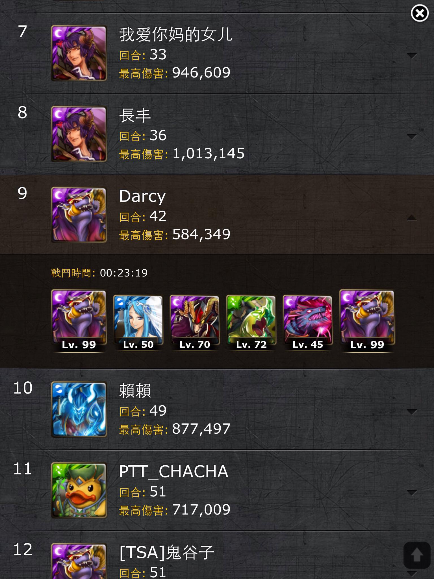
Task: Expand rank 8 長丰 team details arrow
Action: click(x=412, y=136)
